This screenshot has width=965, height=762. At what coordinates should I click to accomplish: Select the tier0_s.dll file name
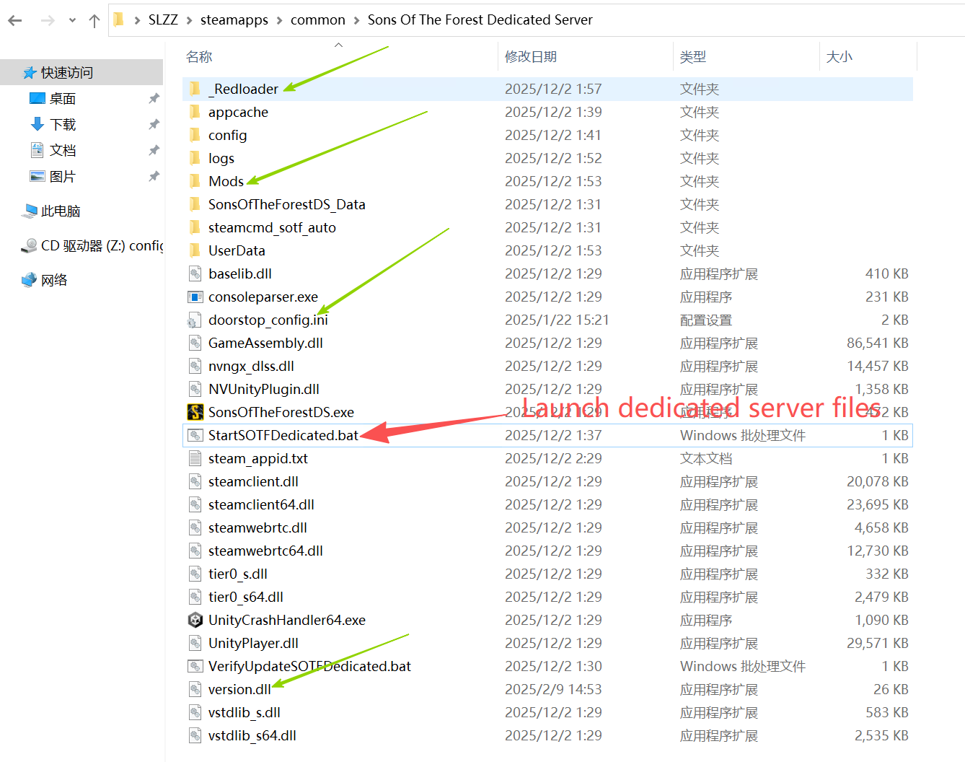click(x=238, y=574)
